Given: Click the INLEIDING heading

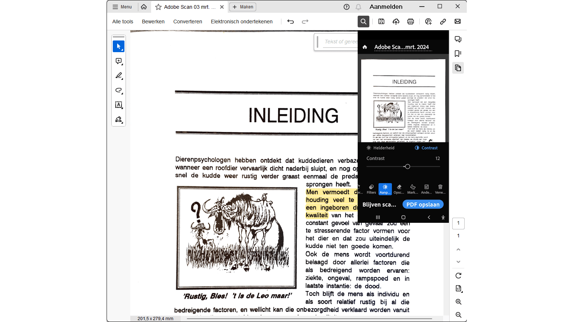Looking at the screenshot, I should [293, 115].
